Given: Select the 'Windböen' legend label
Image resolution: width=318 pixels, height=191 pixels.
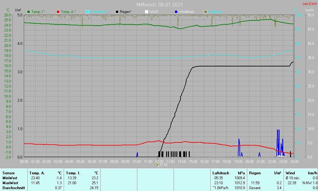Looking at the screenshot, I should tap(186, 12).
